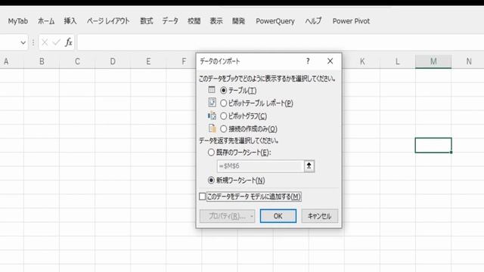The image size is (484, 272).
Task: Click the pivot table report icon
Action: click(x=212, y=103)
